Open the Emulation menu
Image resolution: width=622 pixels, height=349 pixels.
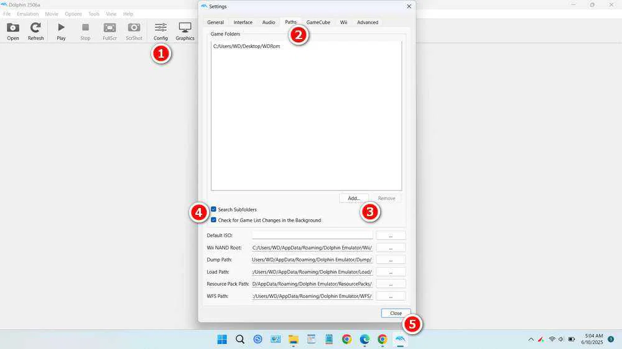click(x=27, y=14)
